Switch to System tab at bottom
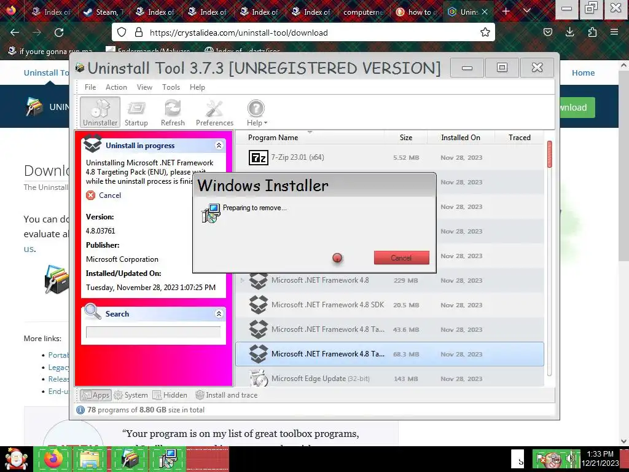Viewport: 629px width, 472px height. [131, 395]
